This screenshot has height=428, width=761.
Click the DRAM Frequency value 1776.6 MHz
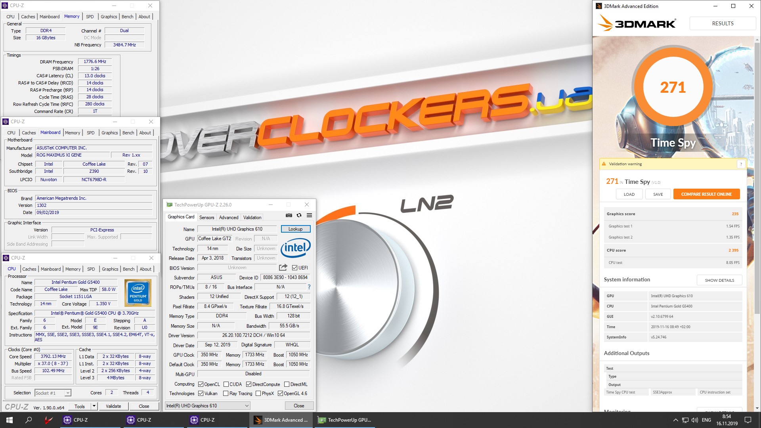pyautogui.click(x=95, y=62)
